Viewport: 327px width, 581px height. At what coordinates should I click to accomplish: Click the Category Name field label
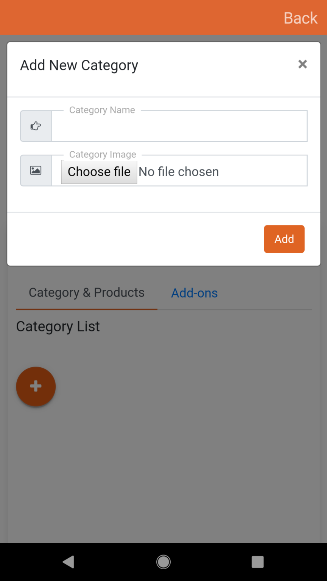[102, 110]
